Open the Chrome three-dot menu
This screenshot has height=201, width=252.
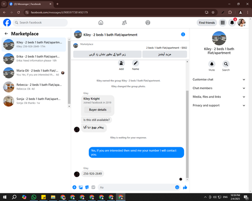point(247,13)
